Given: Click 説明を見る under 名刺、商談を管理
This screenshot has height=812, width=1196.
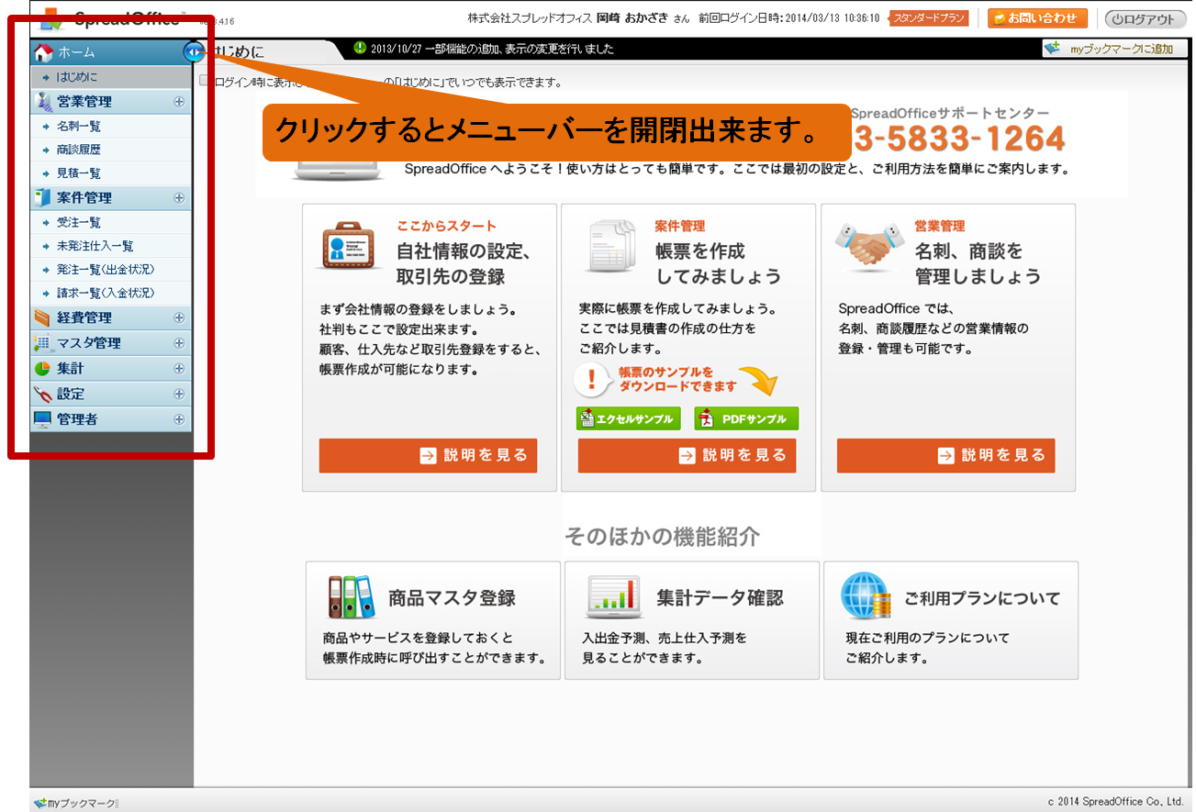Looking at the screenshot, I should [945, 455].
